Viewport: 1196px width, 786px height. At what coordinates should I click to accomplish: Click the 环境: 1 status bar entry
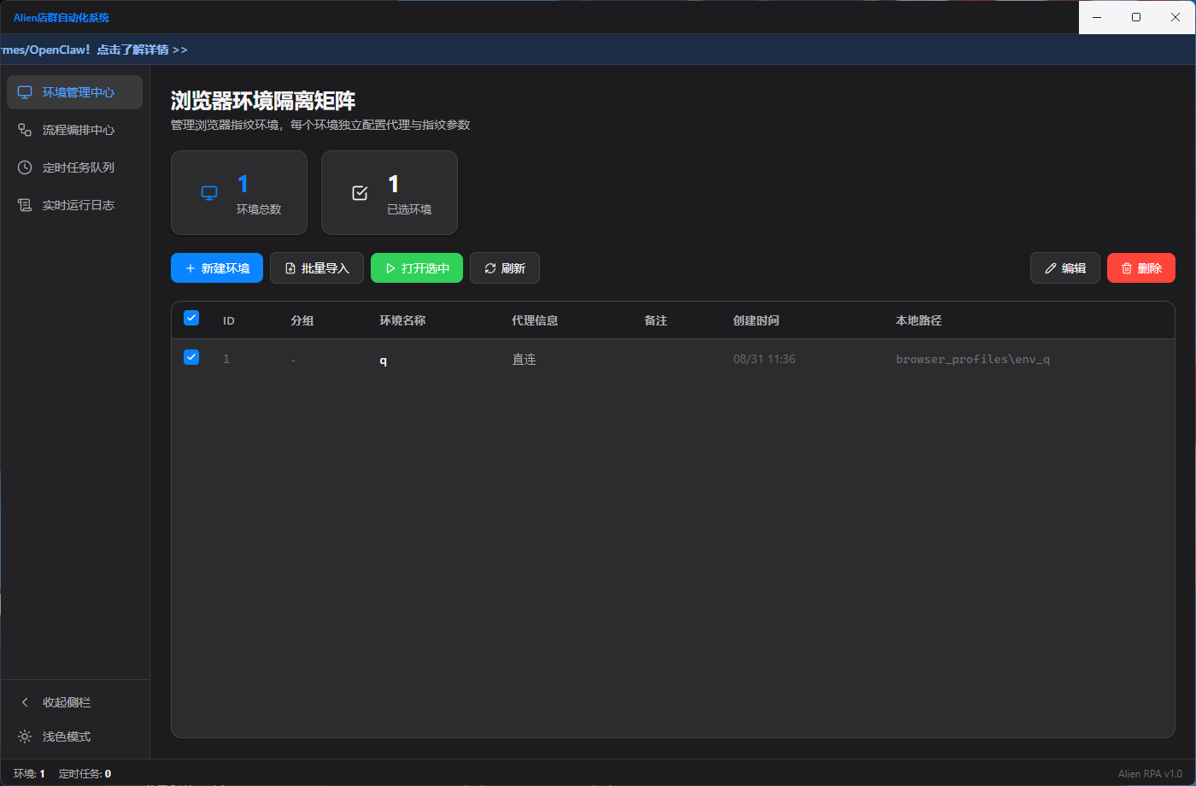point(29,774)
